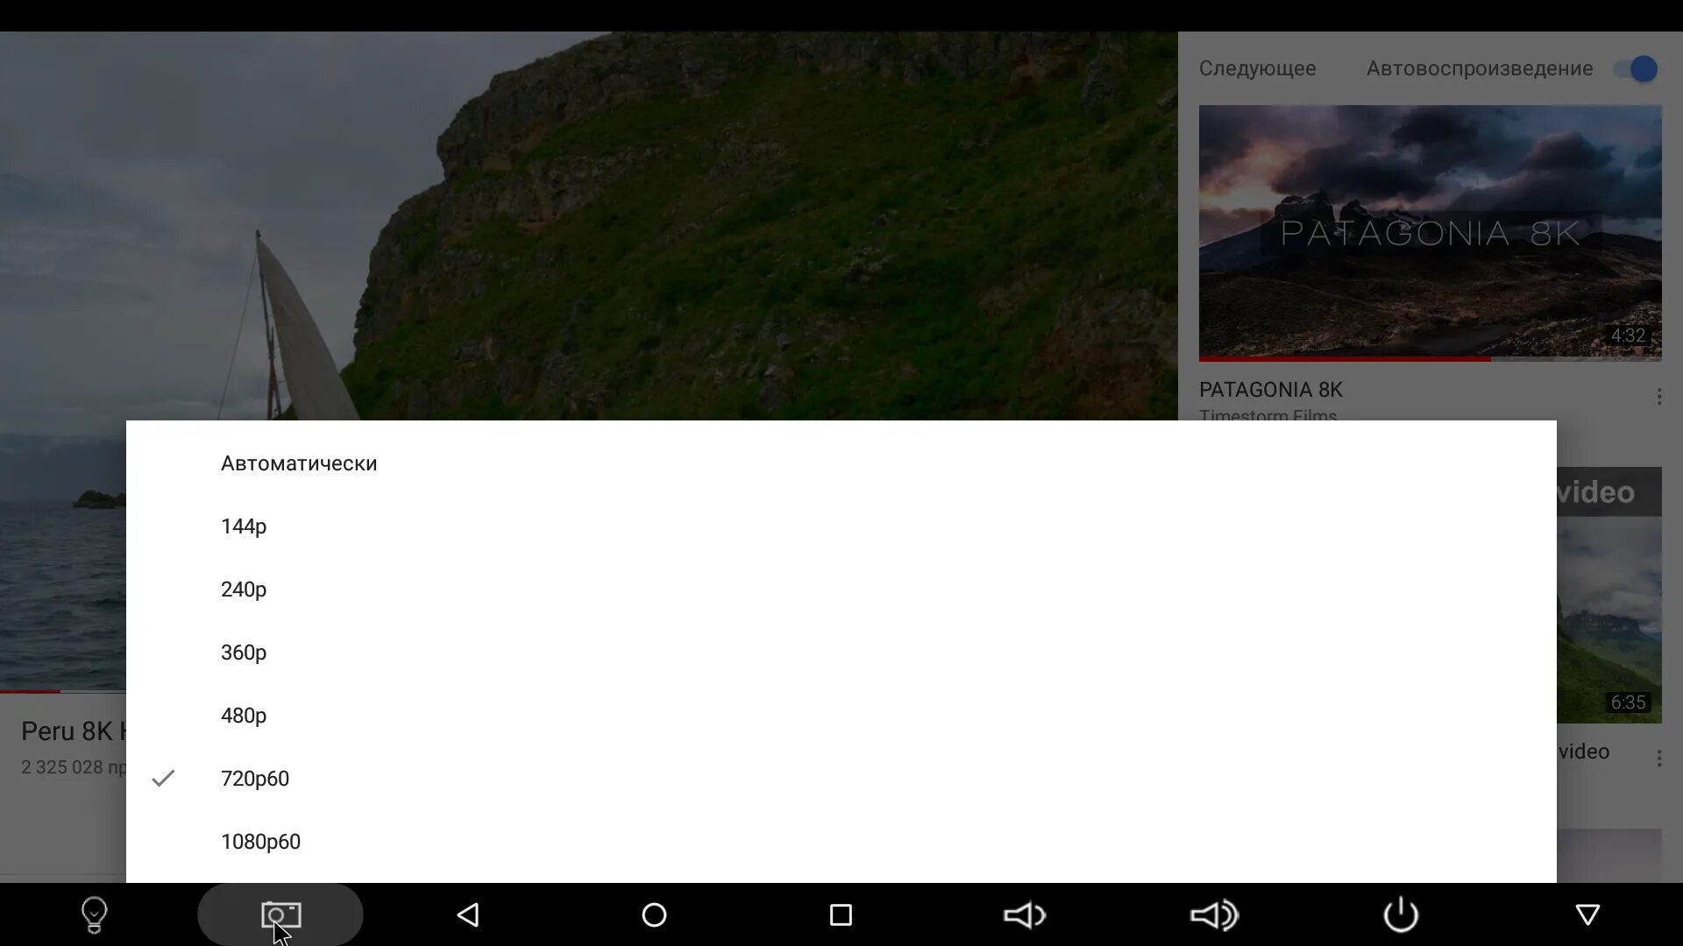
Task: Click the video player progress bar
Action: click(x=63, y=691)
